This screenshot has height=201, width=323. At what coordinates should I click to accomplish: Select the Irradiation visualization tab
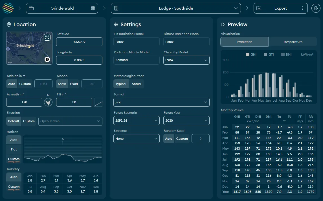[x=244, y=42]
